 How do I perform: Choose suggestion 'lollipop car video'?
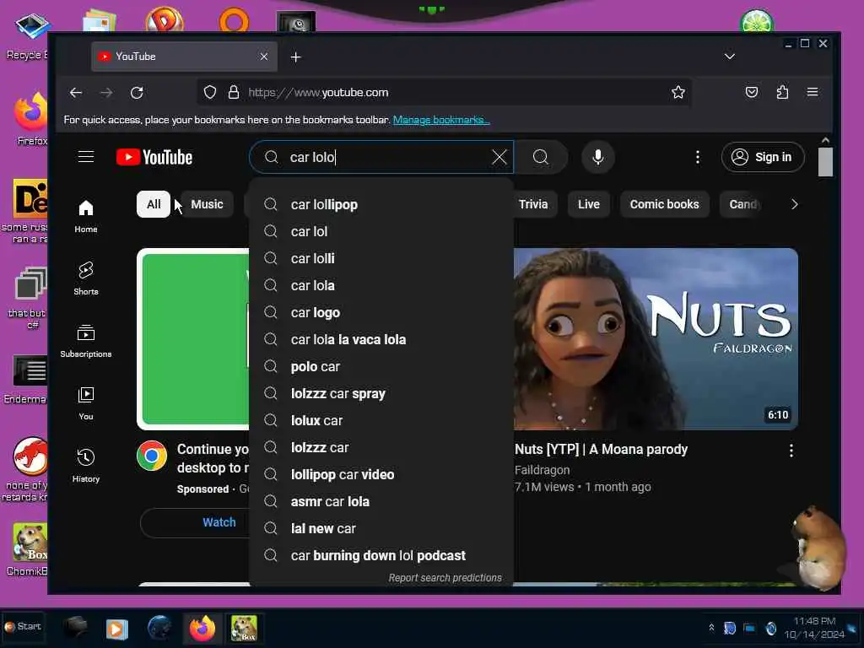pyautogui.click(x=381, y=474)
